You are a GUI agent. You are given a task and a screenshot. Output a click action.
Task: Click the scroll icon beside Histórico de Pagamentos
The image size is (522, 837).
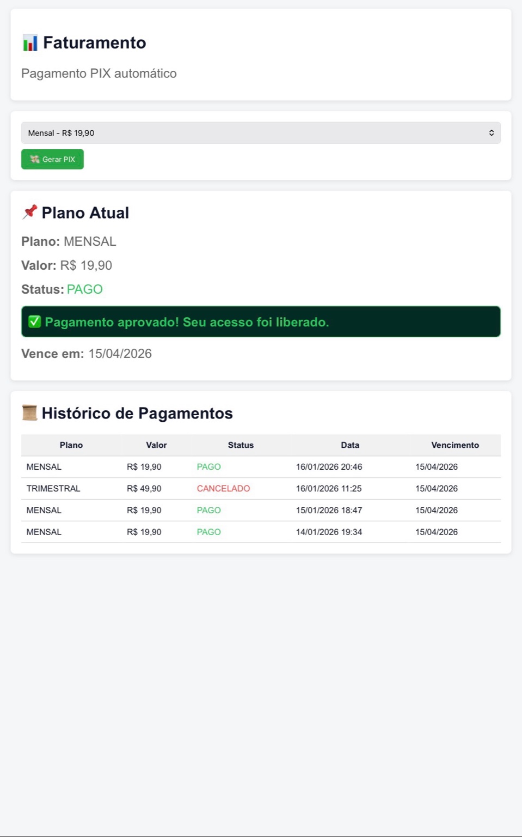(29, 413)
